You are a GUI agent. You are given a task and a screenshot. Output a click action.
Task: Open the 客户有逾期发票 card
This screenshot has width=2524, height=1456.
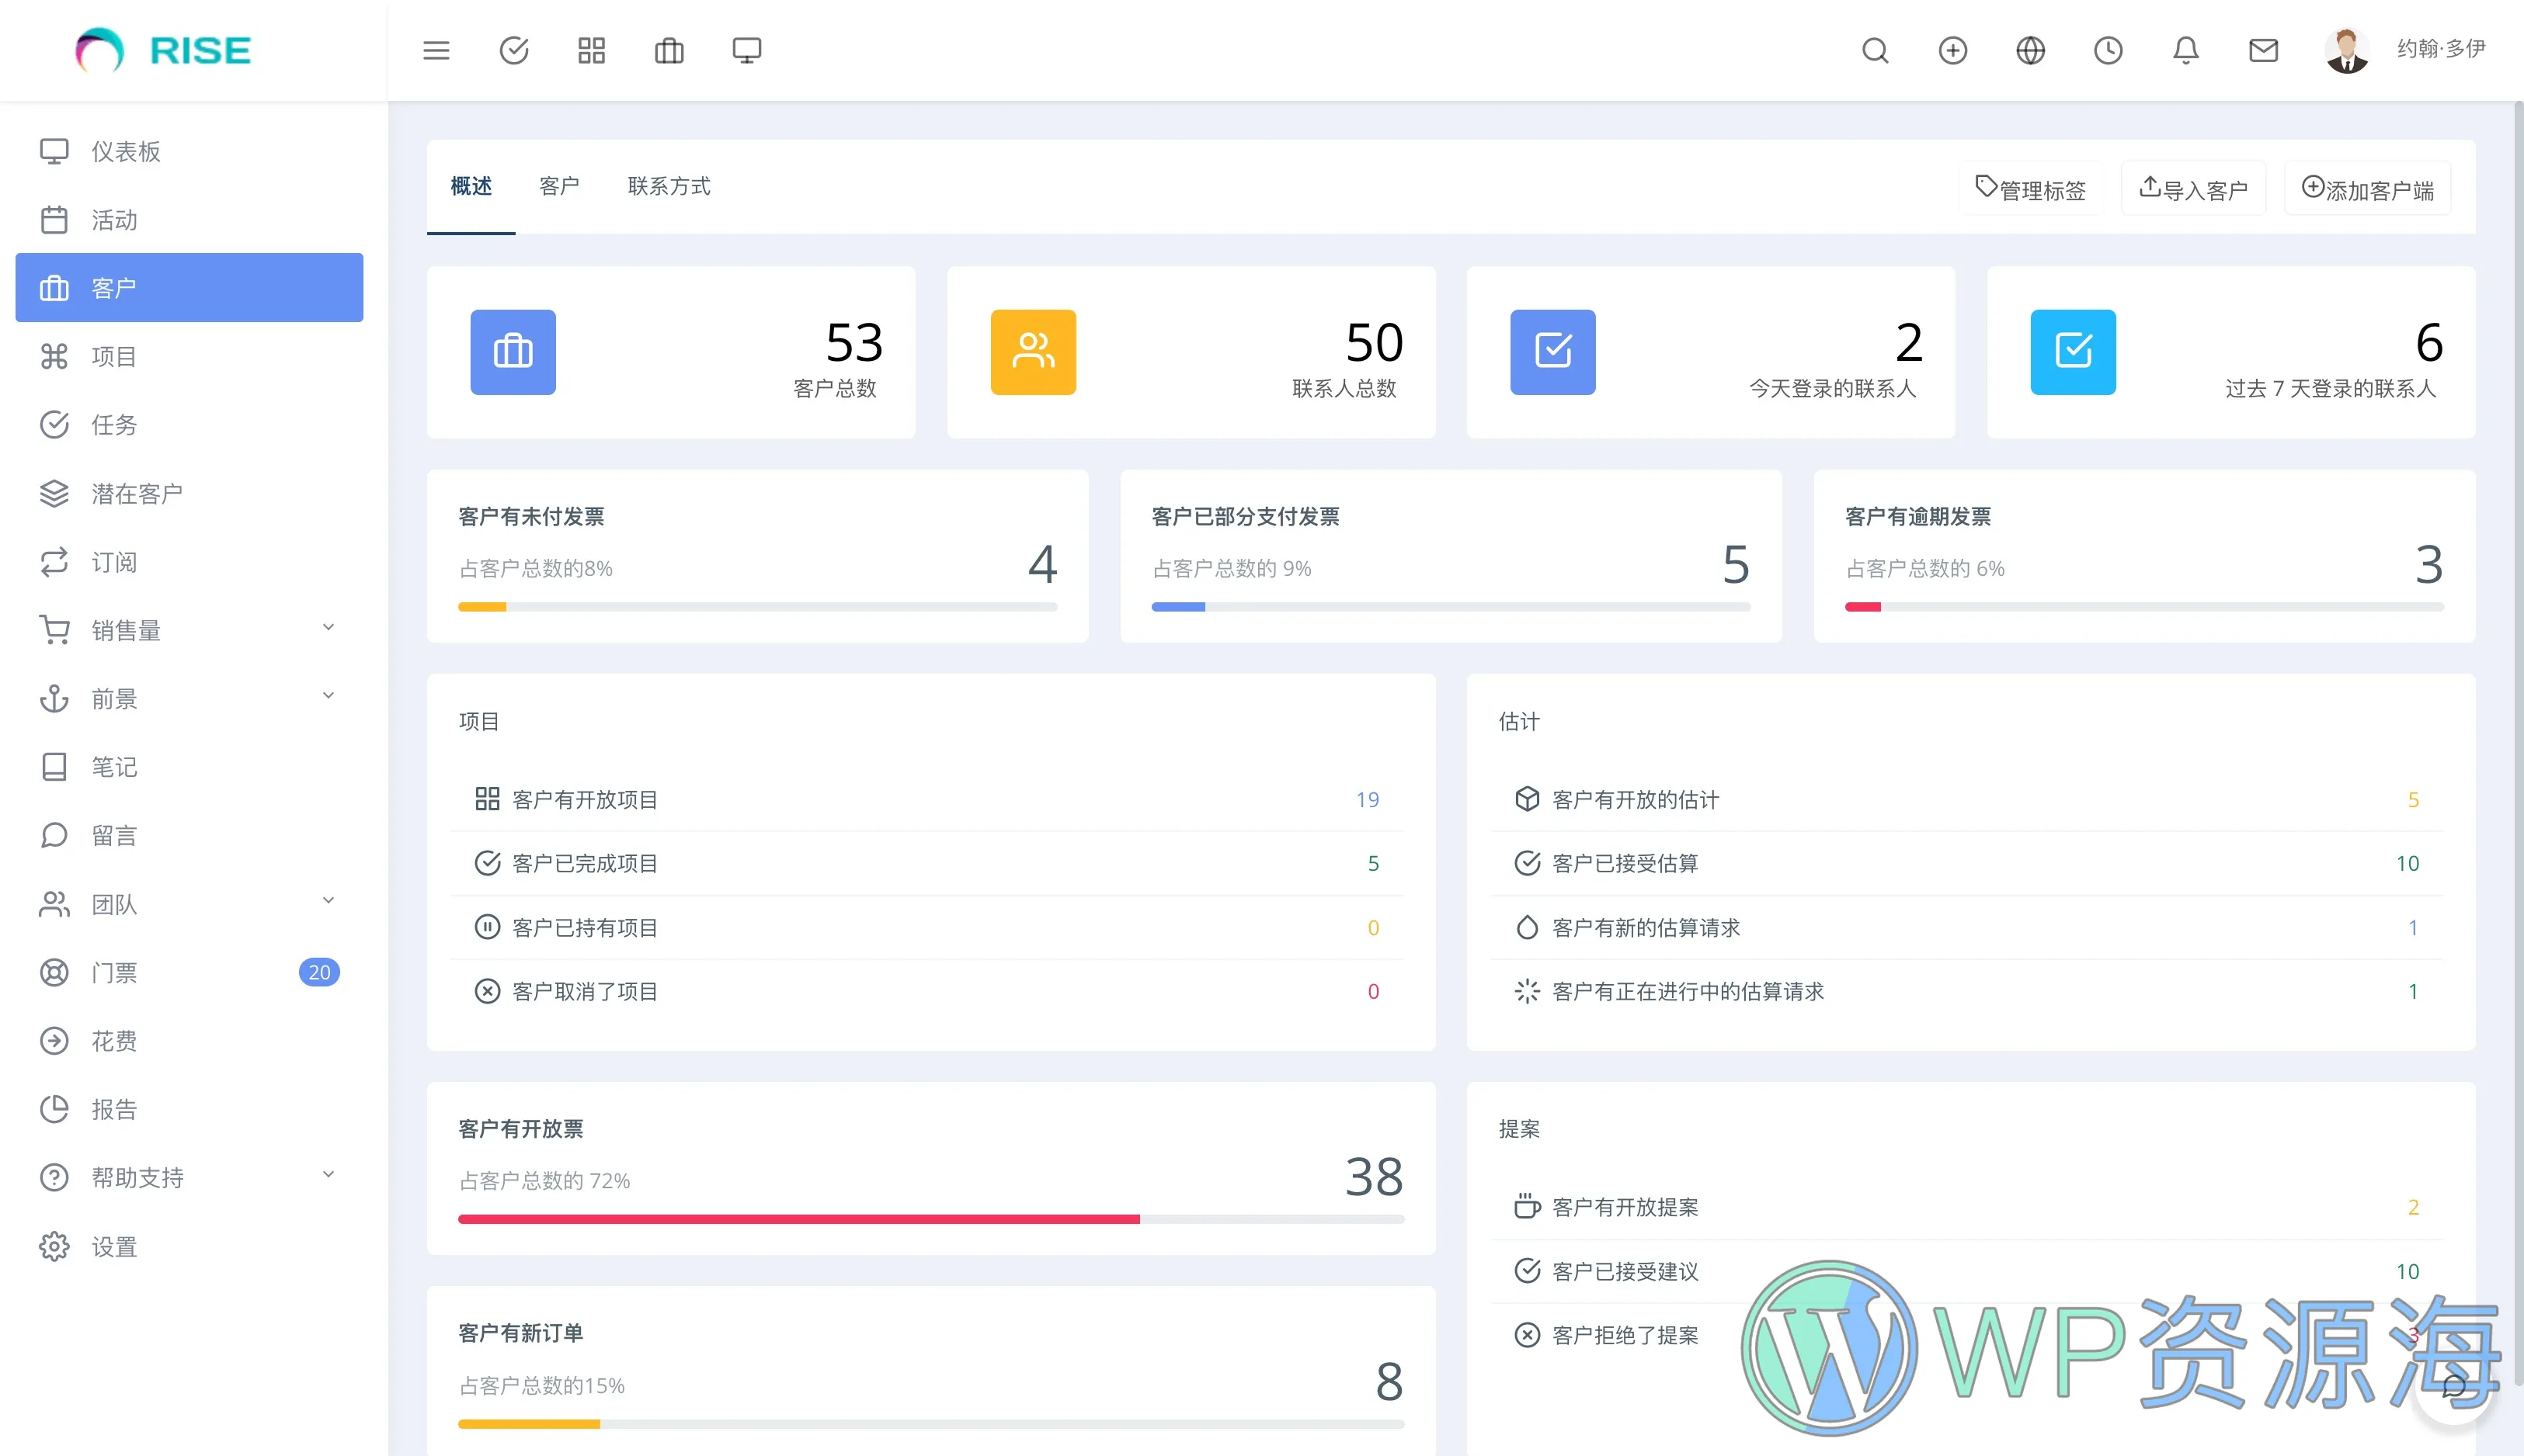click(2144, 556)
